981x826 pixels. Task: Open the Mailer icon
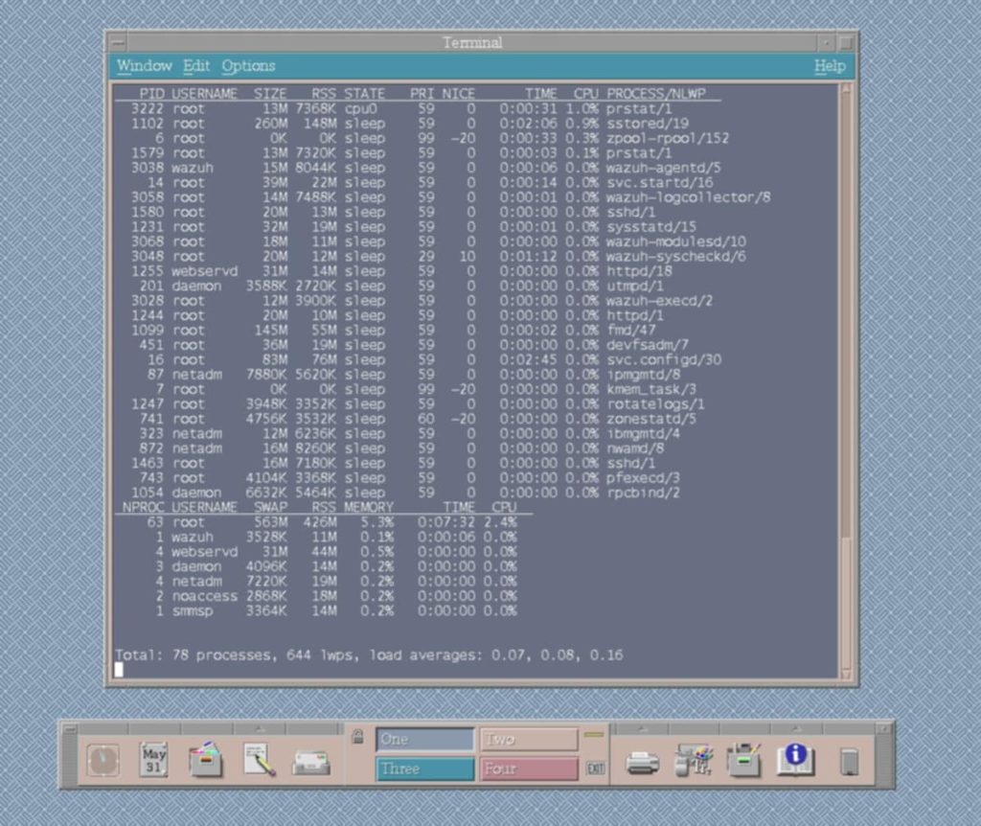pyautogui.click(x=310, y=762)
